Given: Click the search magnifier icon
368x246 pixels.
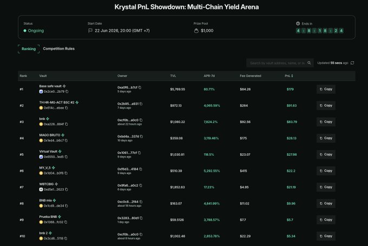Looking at the screenshot, I should (x=309, y=63).
